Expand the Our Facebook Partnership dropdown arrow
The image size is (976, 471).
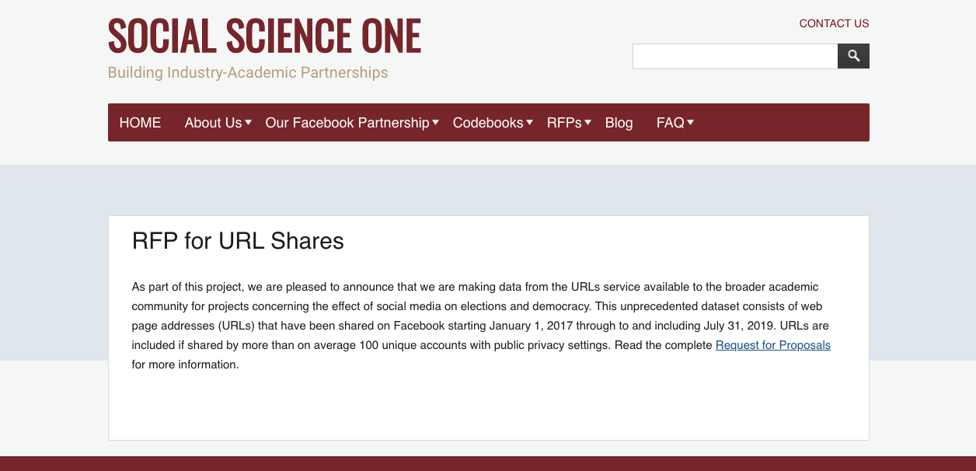[x=436, y=122]
